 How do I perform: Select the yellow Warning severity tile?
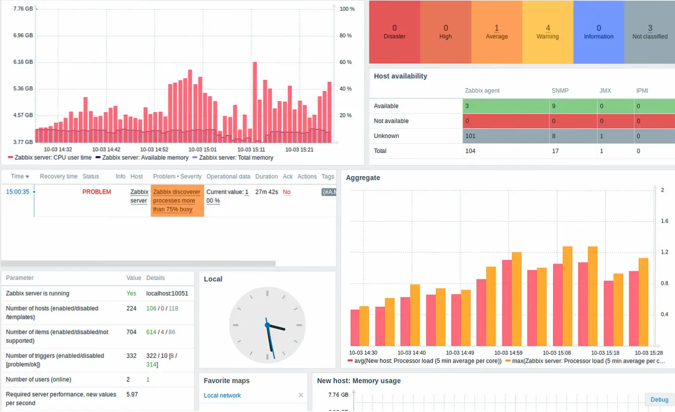click(x=548, y=32)
